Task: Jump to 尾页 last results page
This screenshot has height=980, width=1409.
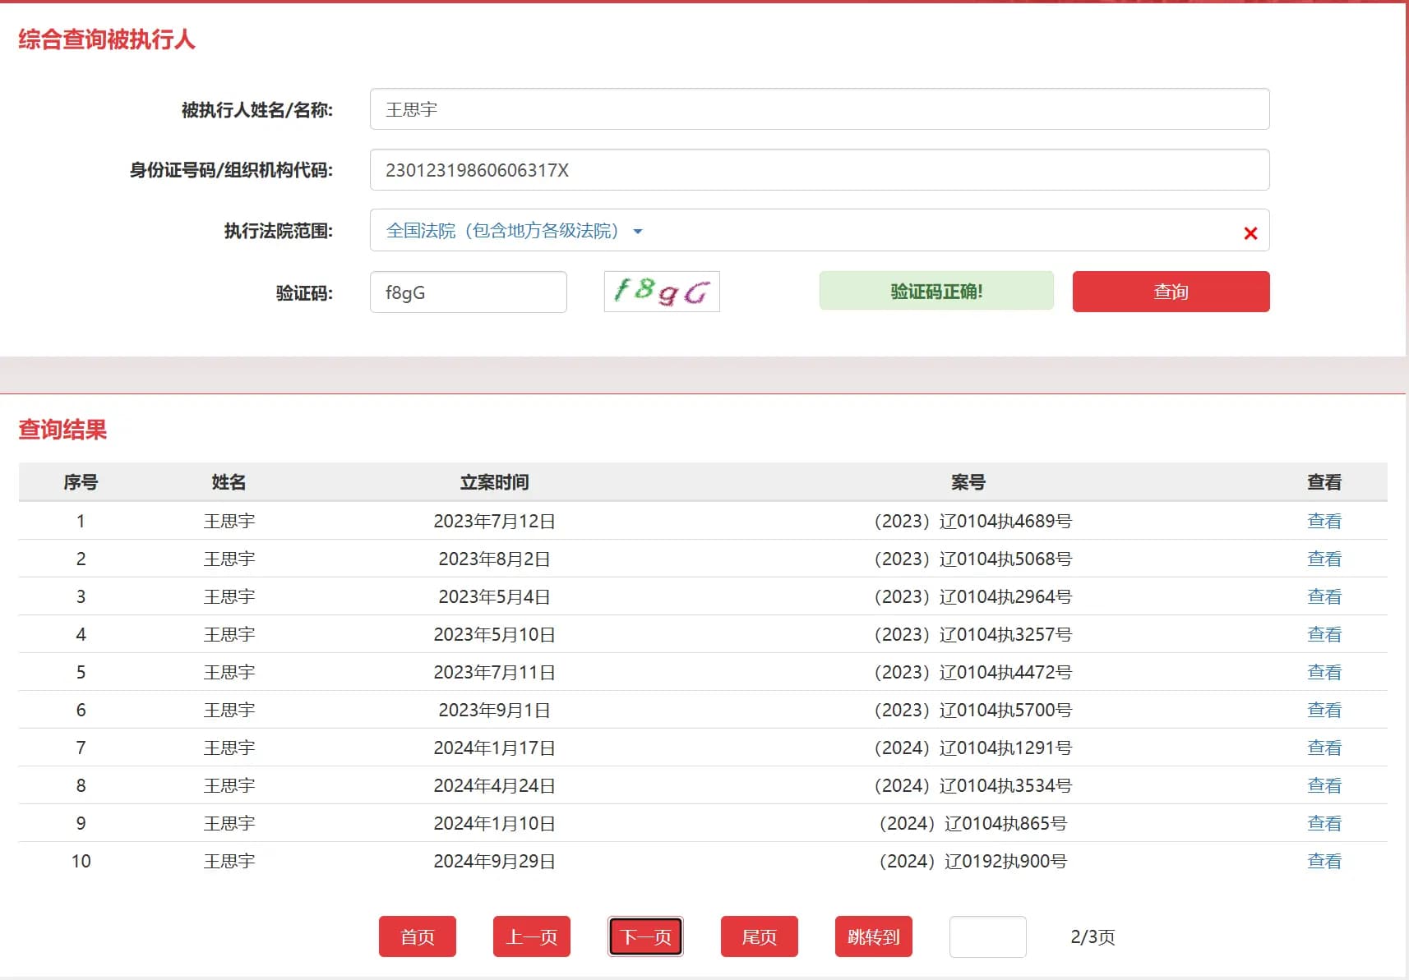Action: click(x=759, y=936)
